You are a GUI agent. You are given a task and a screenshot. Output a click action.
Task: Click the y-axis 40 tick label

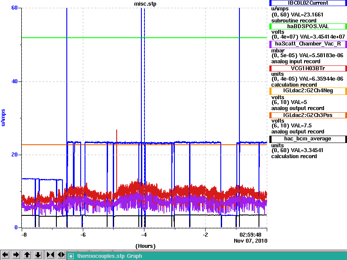(14, 81)
